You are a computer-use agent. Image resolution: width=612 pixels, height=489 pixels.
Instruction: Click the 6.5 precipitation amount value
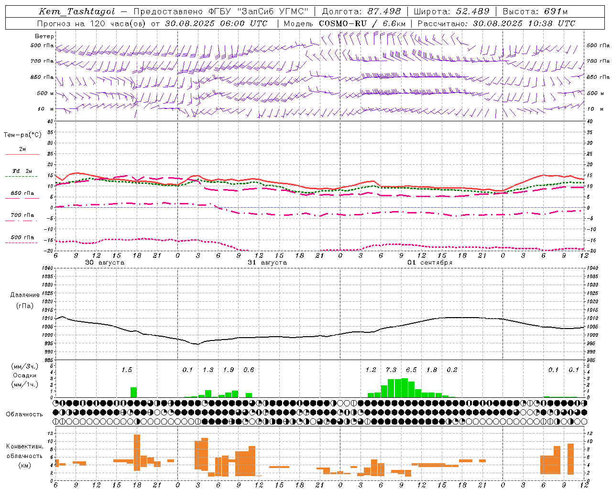tap(411, 370)
